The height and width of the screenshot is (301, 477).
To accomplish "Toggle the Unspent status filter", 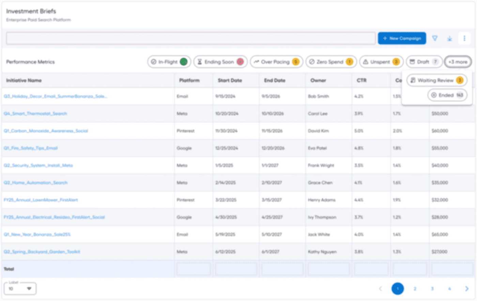I will 381,62.
